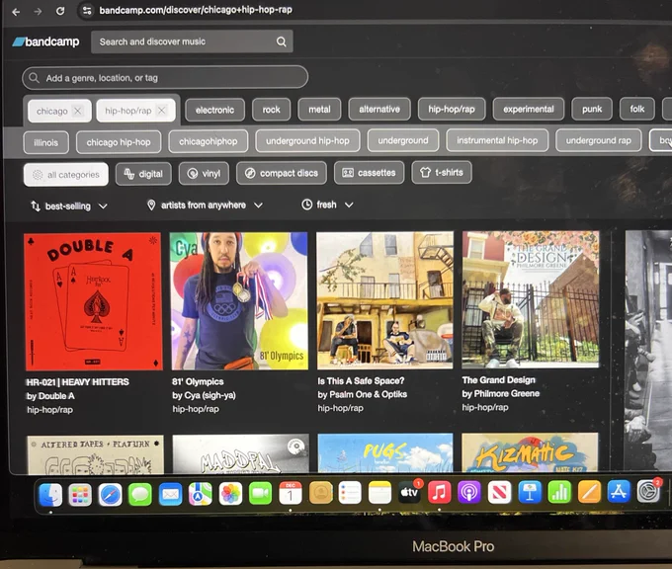Viewport: 672px width, 569px height.
Task: Open Finder from the dock
Action: click(x=50, y=495)
